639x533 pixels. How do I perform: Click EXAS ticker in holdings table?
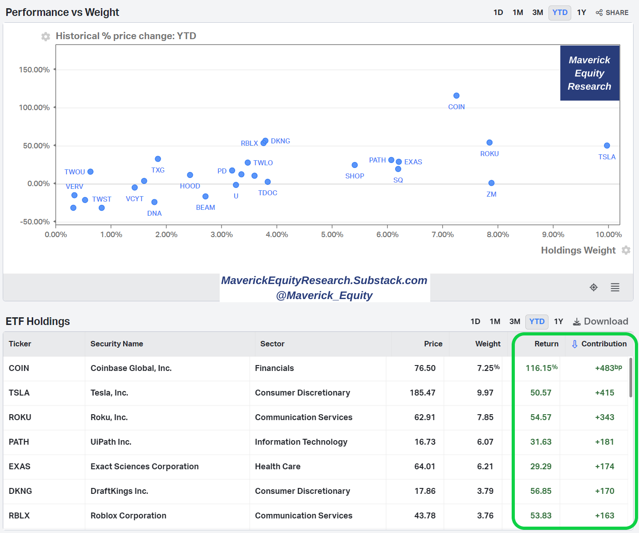(x=20, y=467)
